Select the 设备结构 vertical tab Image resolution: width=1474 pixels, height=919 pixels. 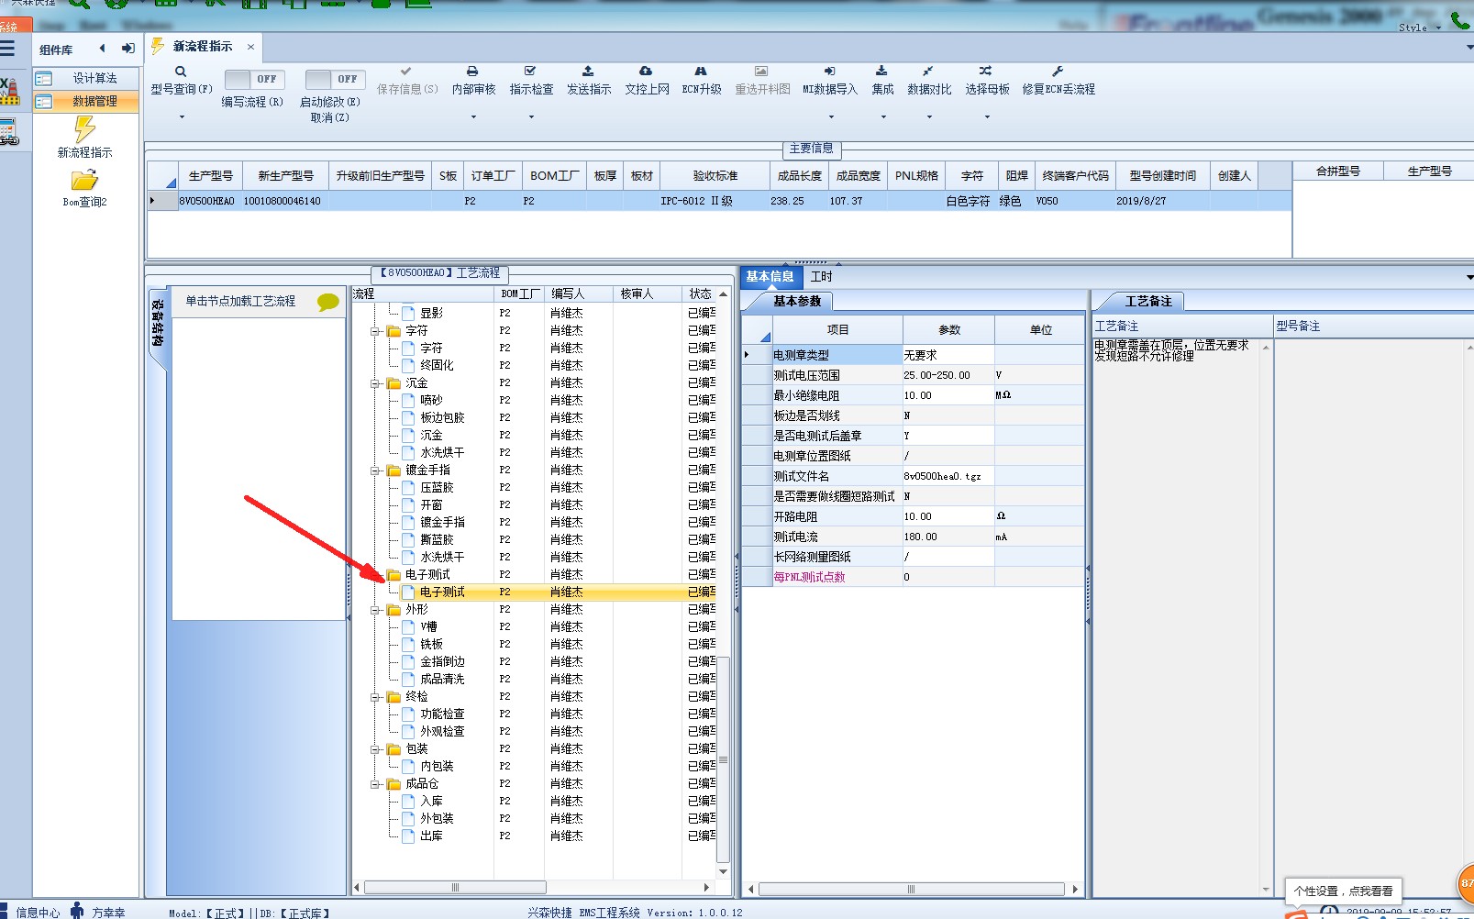(x=158, y=323)
